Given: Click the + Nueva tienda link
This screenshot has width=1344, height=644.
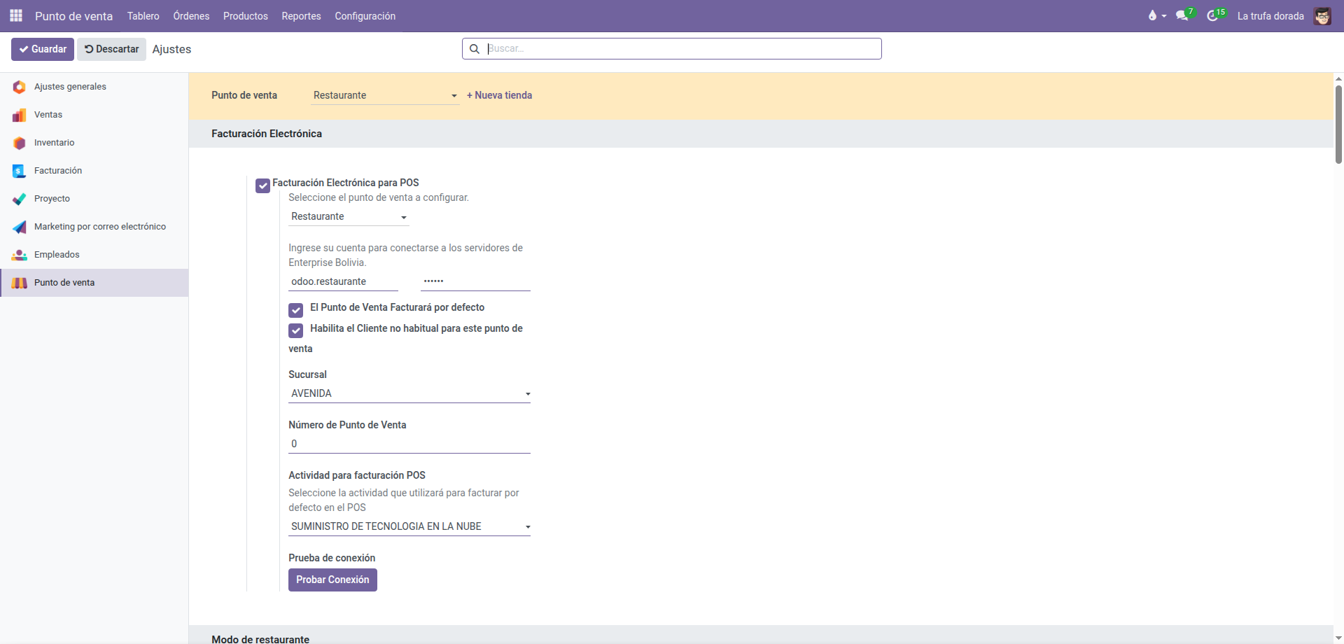Looking at the screenshot, I should [x=499, y=95].
